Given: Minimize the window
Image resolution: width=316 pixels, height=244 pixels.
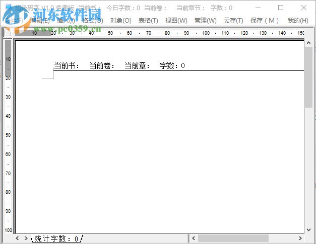Looking at the screenshot, I should (258, 8).
